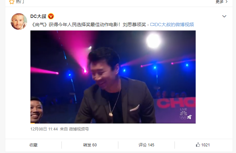236x153 pixels.
Task: Open the 热门 section label
Action: coord(20,2)
